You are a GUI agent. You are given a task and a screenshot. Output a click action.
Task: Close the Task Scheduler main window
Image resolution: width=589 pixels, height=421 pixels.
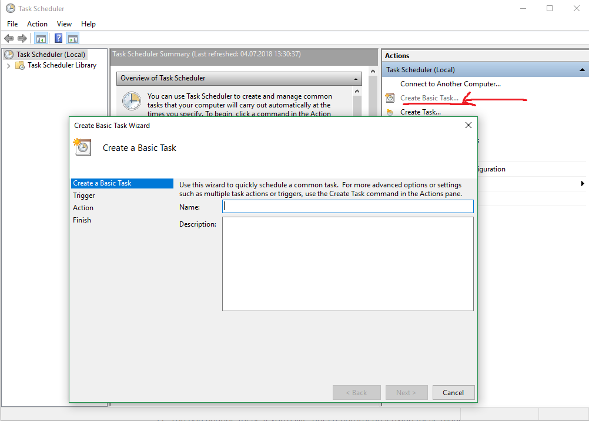pyautogui.click(x=577, y=8)
